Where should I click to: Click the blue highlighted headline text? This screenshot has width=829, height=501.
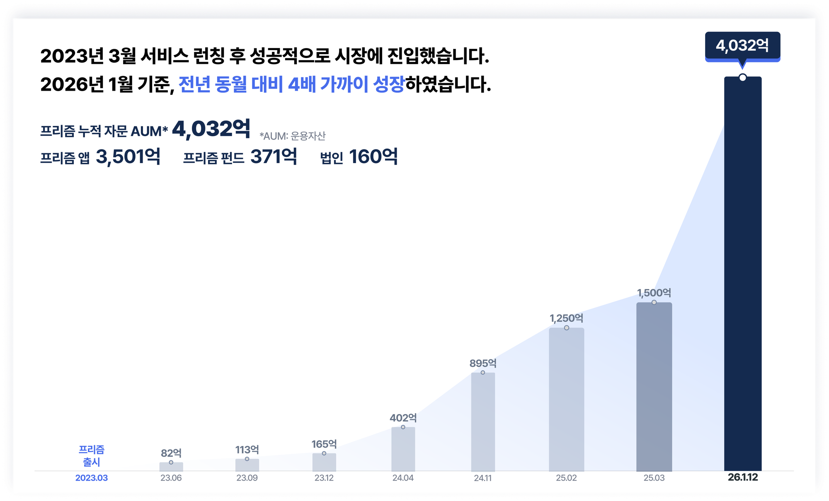point(291,84)
